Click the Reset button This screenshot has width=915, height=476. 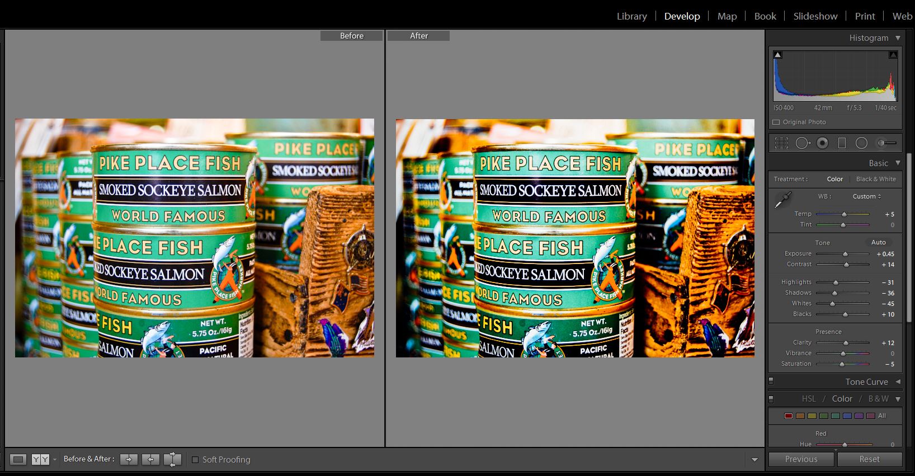click(x=869, y=459)
